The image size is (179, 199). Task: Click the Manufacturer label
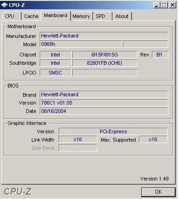[21, 36]
